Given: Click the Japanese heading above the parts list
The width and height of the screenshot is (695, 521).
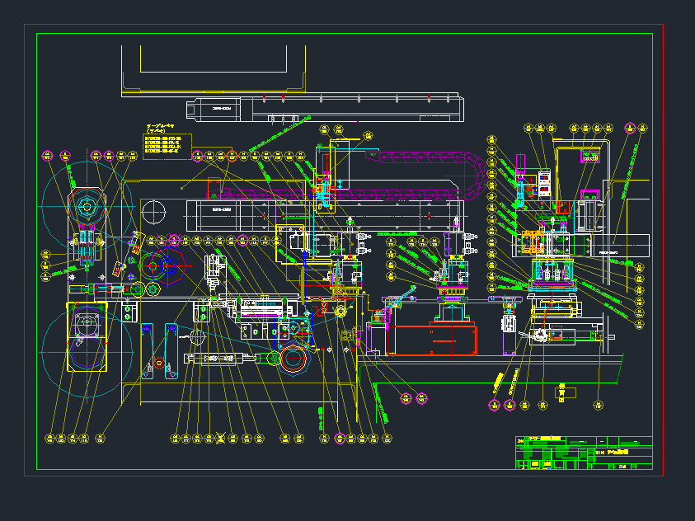Looking at the screenshot, I should point(162,129).
